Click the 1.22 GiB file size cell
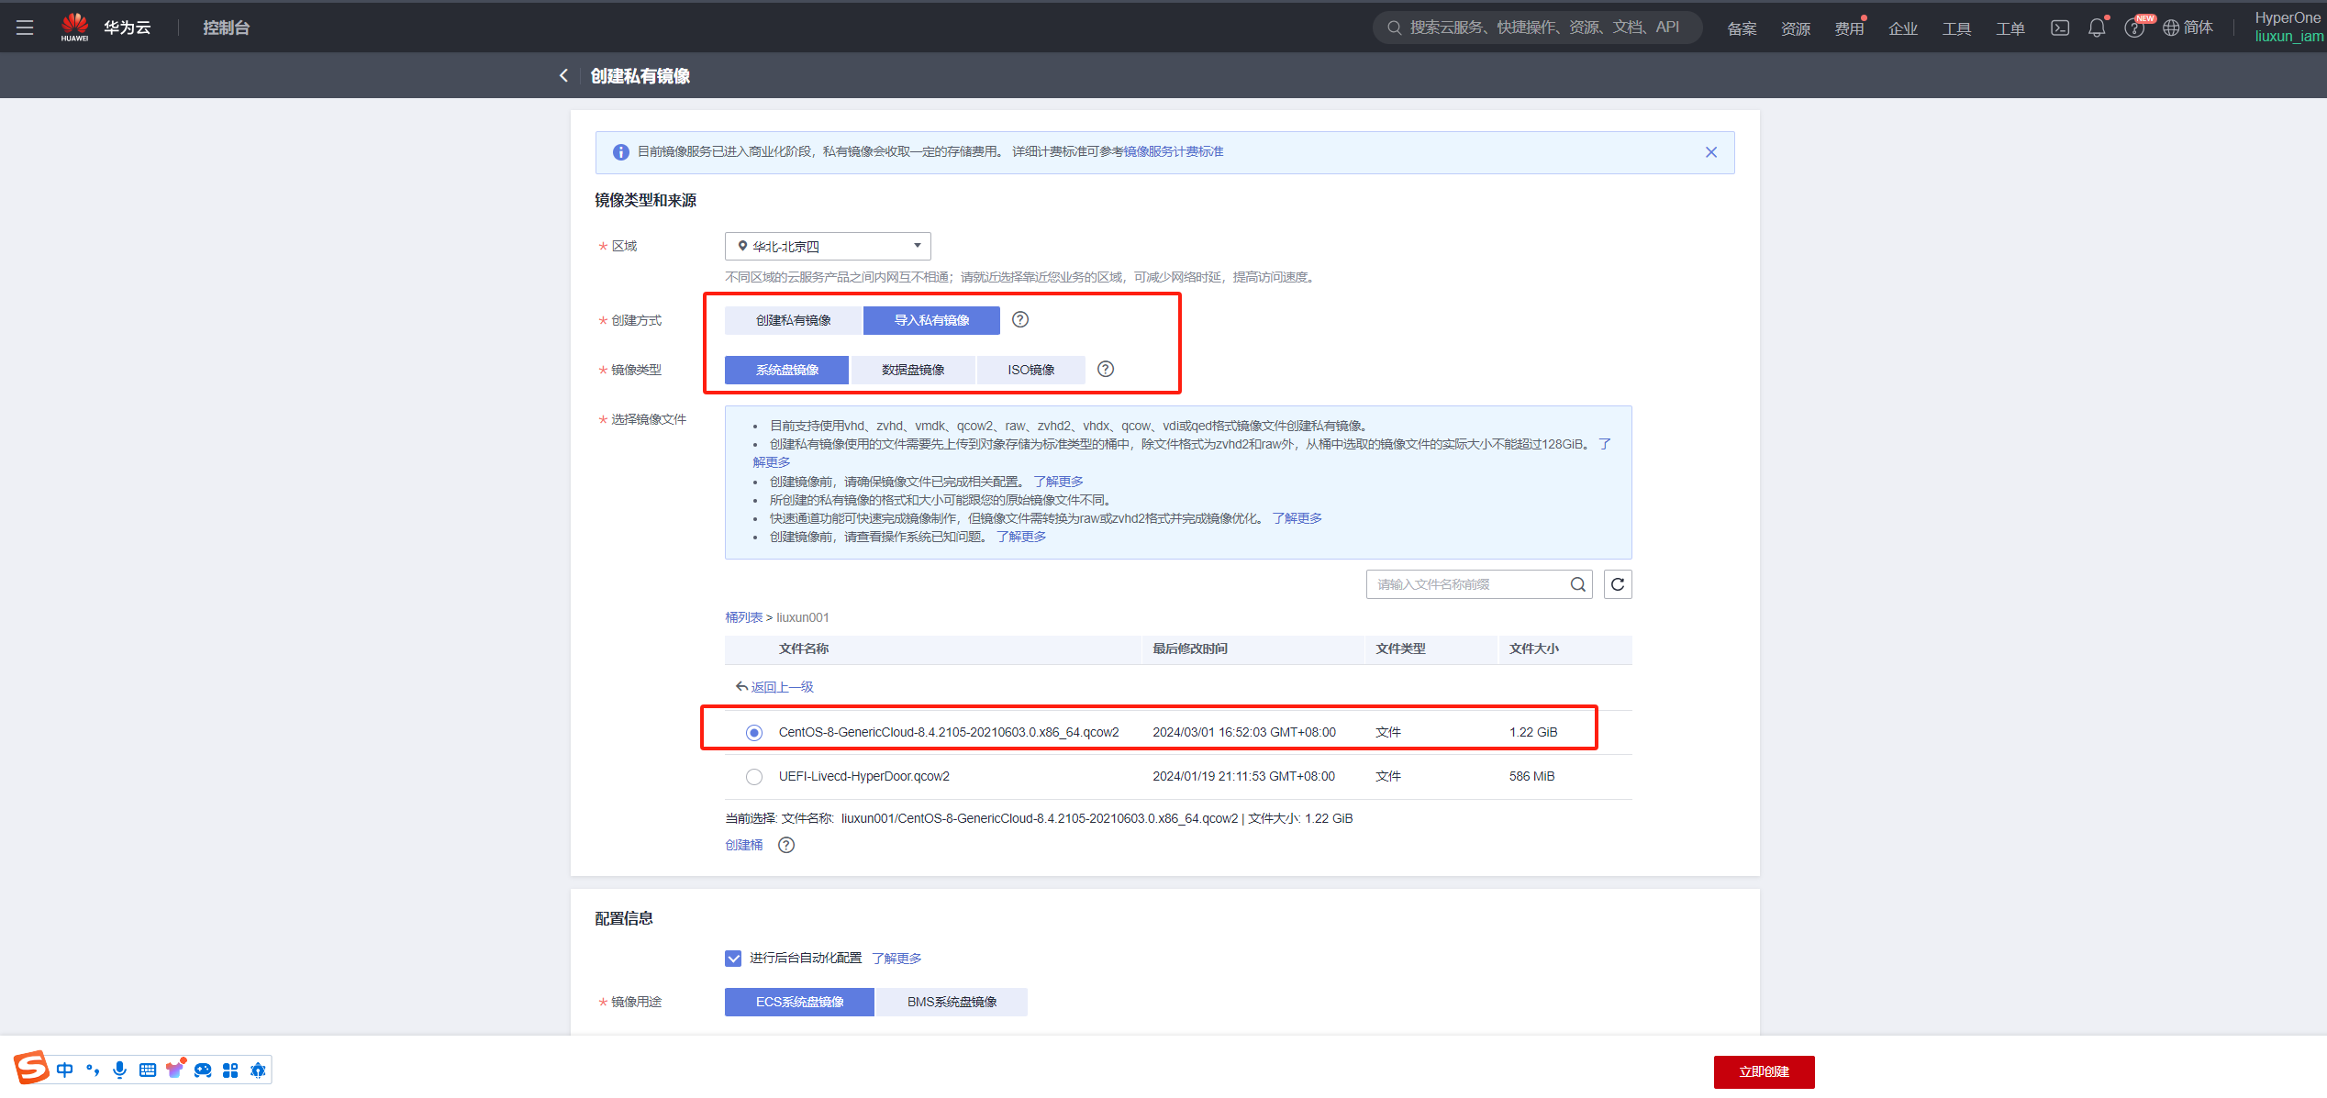Screen dimensions: 2327x1098 (x=1533, y=732)
